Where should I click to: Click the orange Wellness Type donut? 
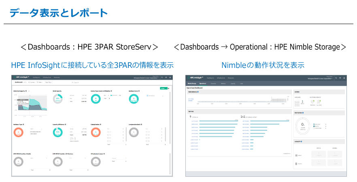coord(19,132)
